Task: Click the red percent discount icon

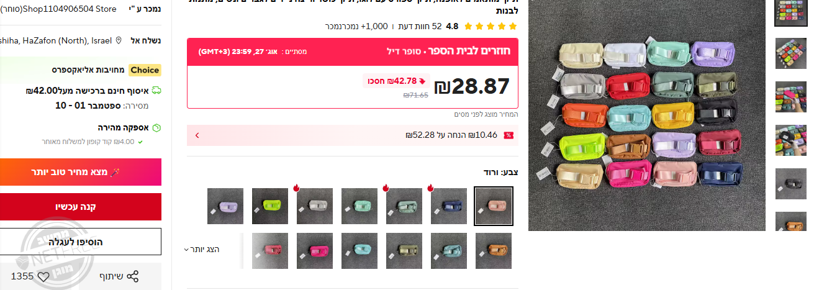Action: pos(509,135)
